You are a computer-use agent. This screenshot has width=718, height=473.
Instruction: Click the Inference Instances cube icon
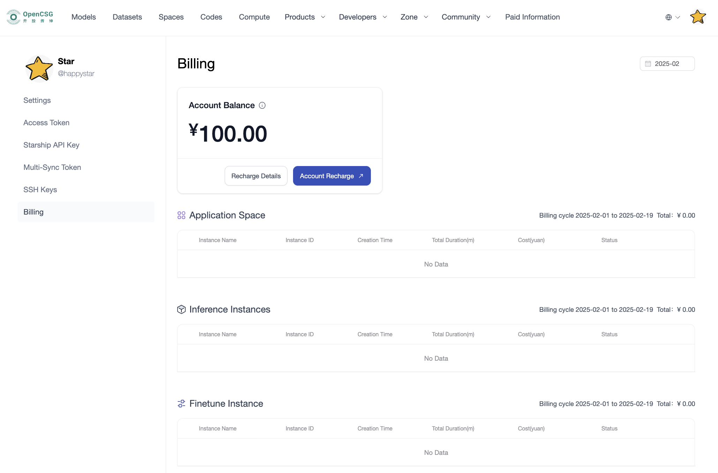[x=181, y=309]
